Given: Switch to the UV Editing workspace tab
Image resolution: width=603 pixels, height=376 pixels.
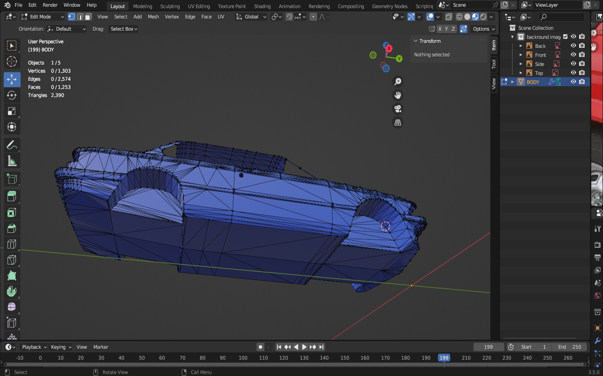Looking at the screenshot, I should 198,6.
